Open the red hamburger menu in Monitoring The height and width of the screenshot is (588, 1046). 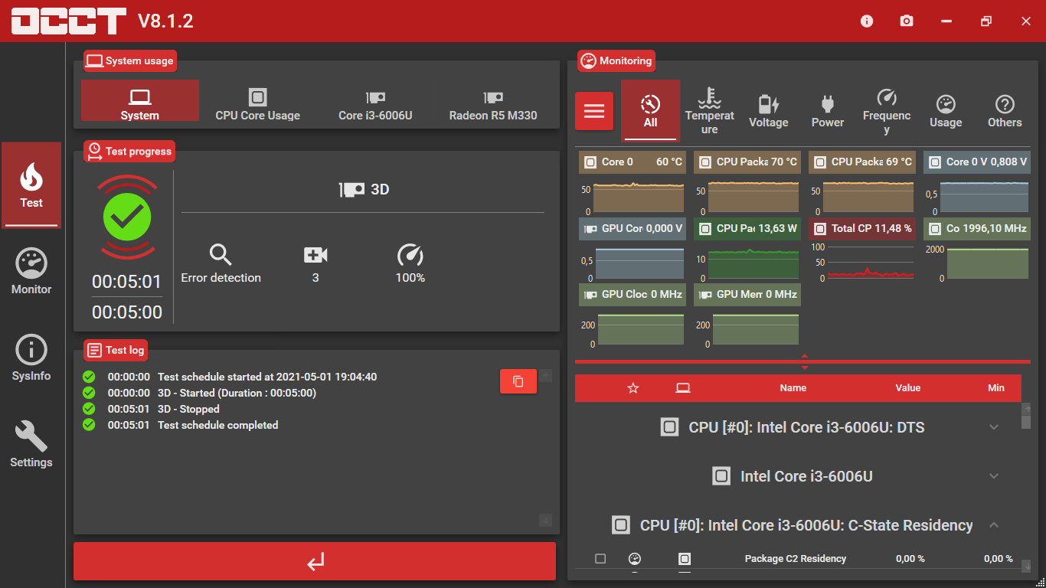pos(594,111)
